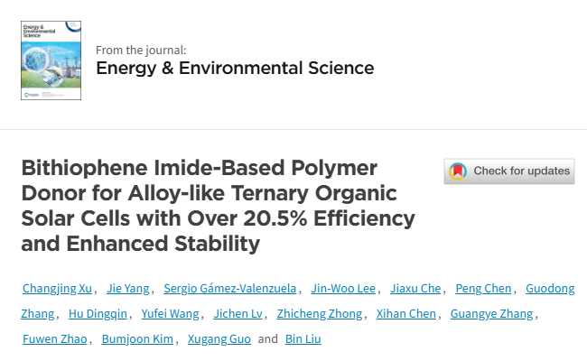Click author name Xihan Chen

pos(406,313)
